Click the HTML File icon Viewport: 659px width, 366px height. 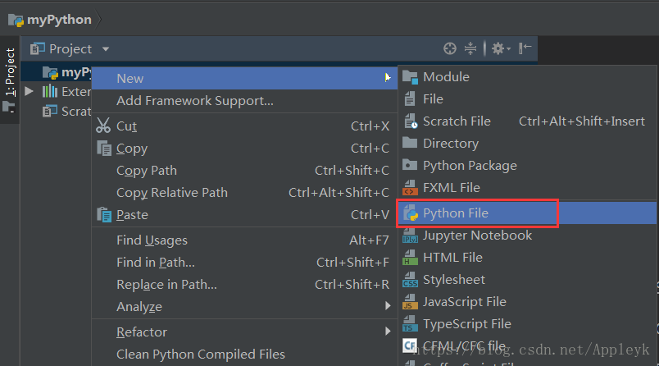click(x=410, y=258)
